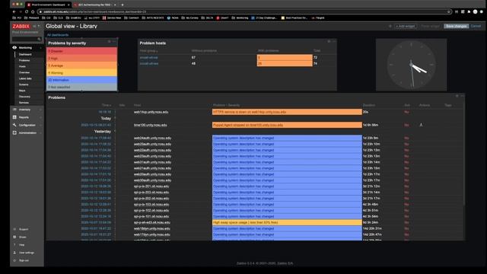Click the action icon in time100 problem row
The width and height of the screenshot is (487, 274).
point(421,125)
